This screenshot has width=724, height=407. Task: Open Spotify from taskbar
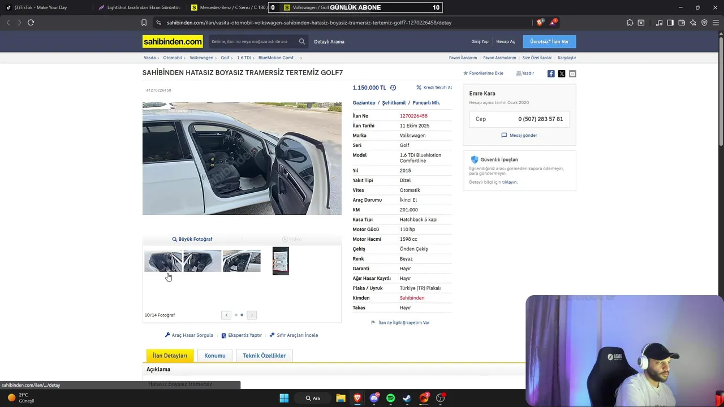(390, 398)
